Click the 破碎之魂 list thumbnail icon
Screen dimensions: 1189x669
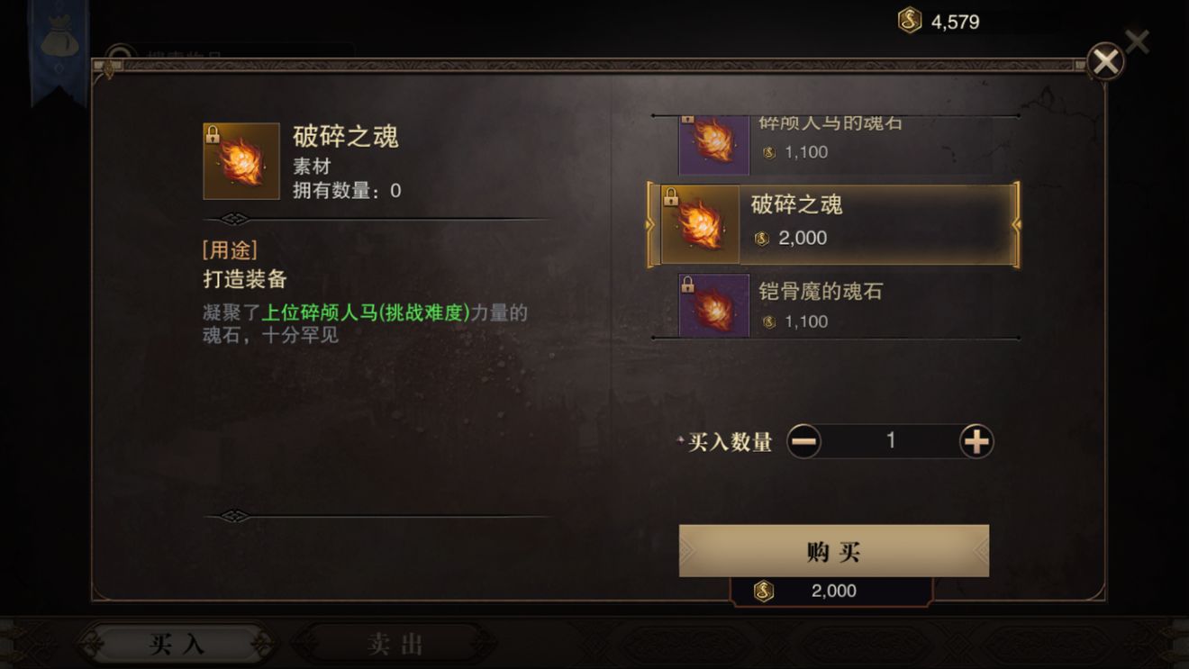(x=700, y=224)
